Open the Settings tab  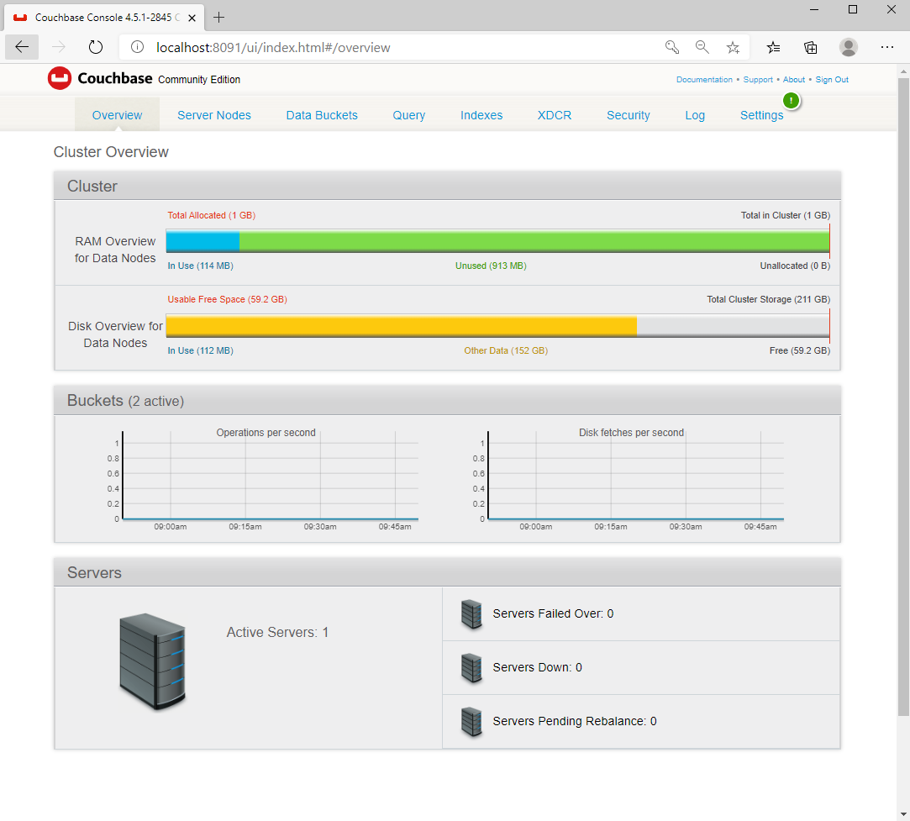coord(761,115)
